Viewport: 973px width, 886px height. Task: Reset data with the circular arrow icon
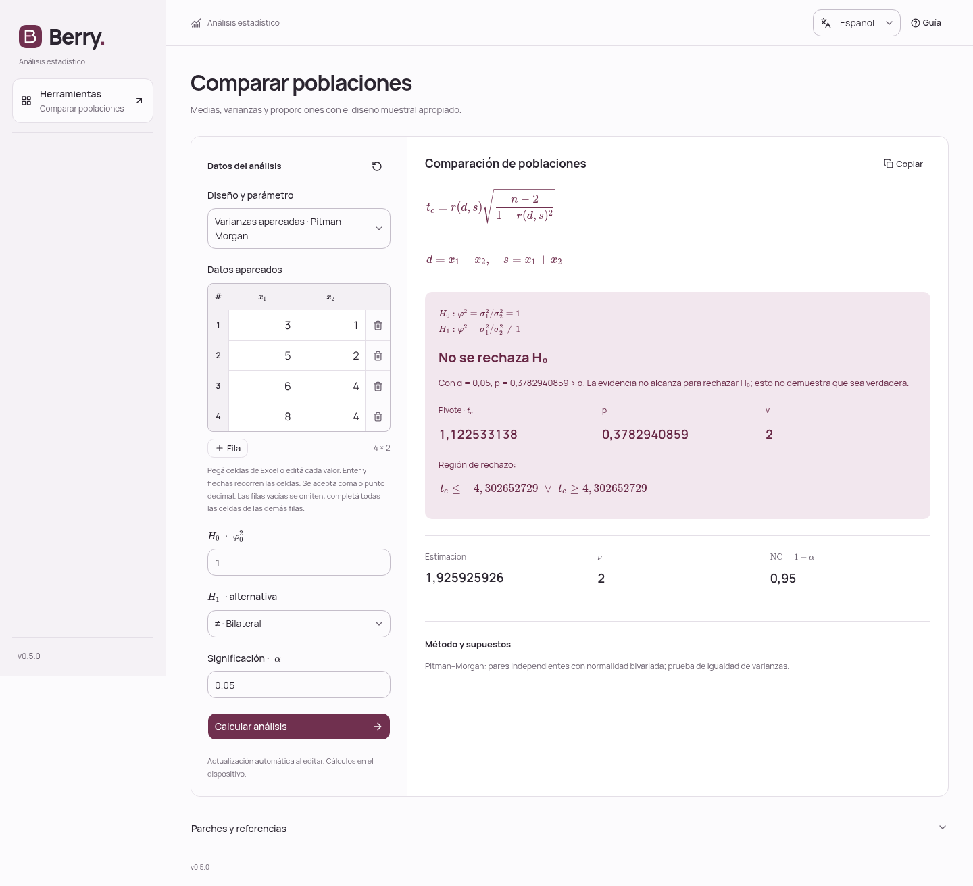point(377,166)
